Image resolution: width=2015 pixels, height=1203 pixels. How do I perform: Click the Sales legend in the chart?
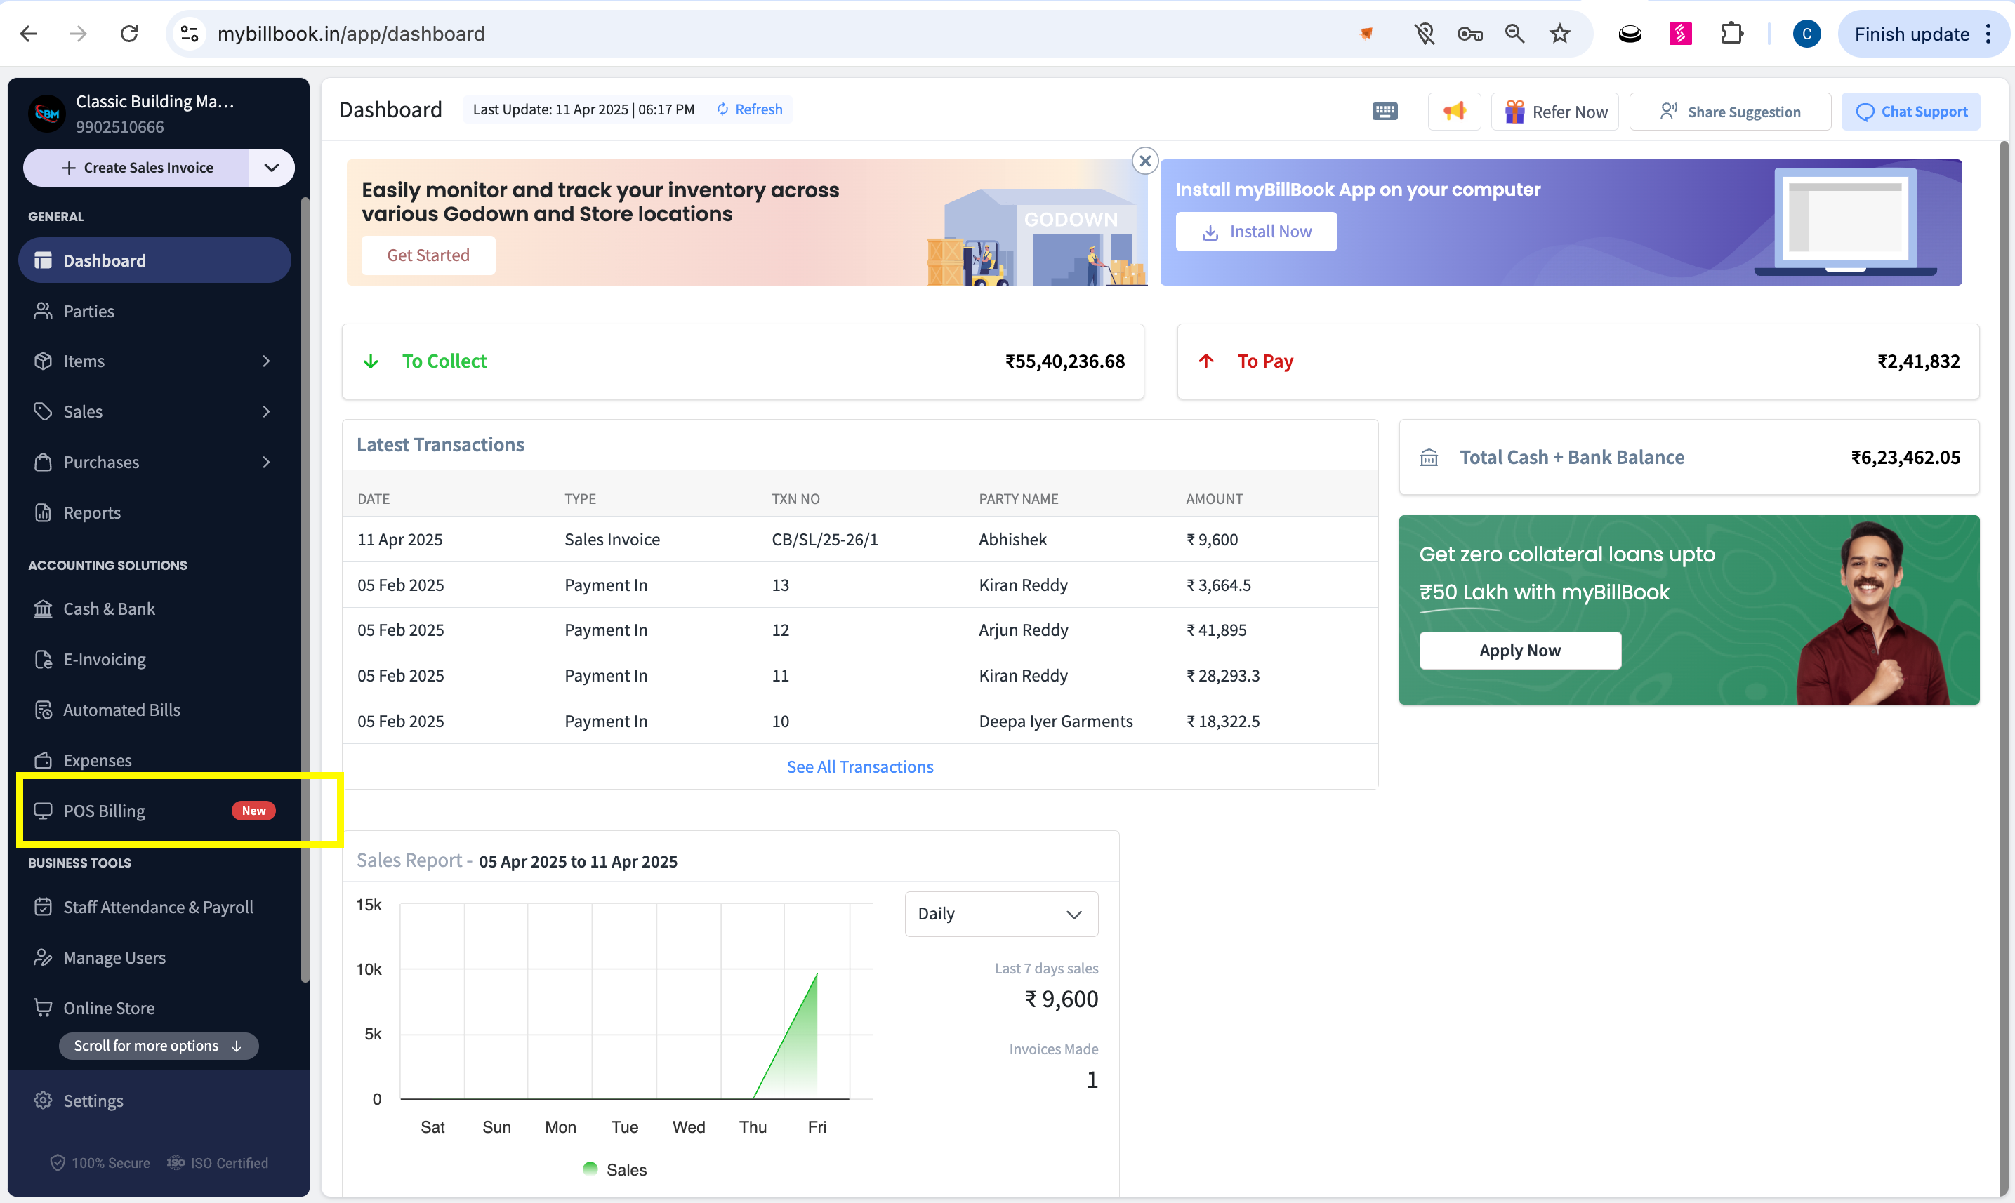pos(614,1170)
